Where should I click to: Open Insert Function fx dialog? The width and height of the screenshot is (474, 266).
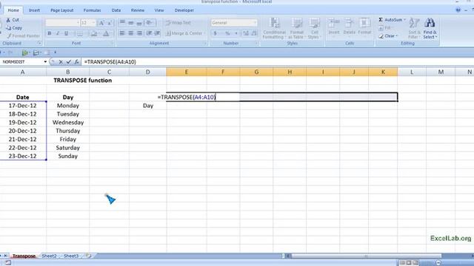point(77,62)
